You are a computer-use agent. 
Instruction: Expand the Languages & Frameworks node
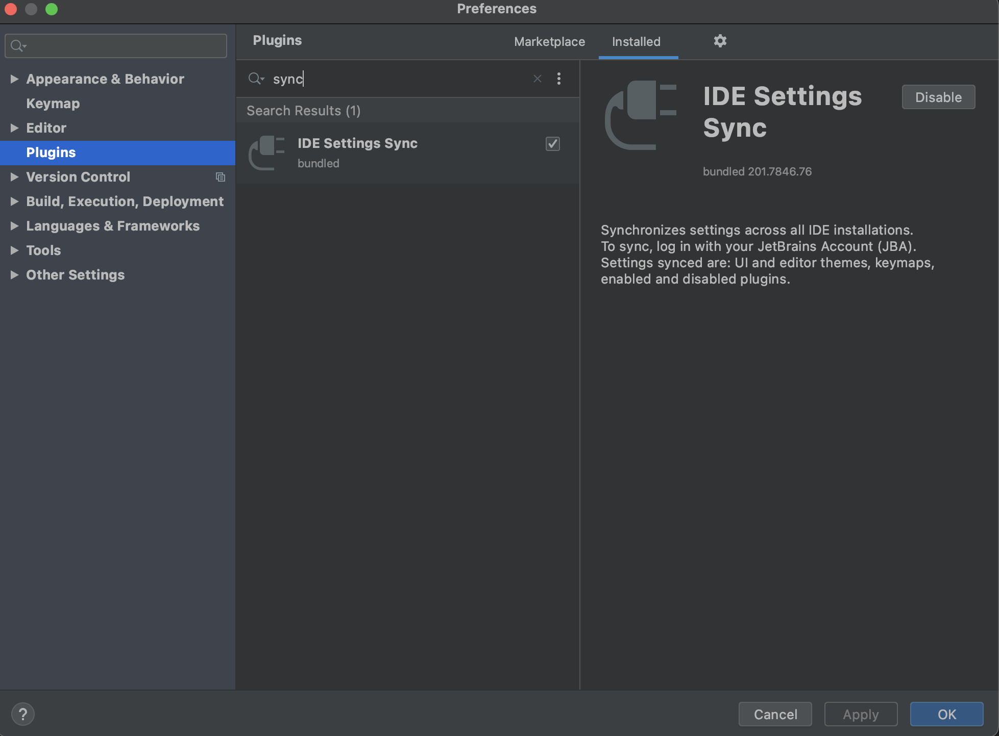coord(14,226)
